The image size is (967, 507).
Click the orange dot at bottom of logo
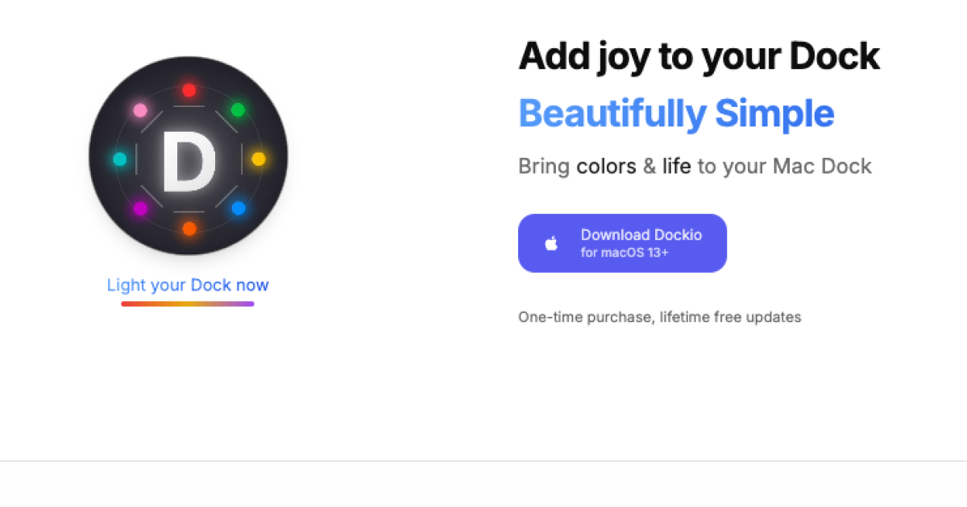(x=189, y=229)
